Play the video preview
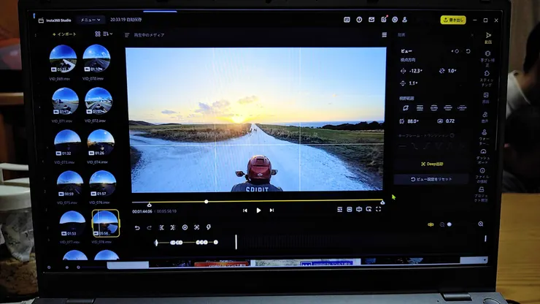 258,210
